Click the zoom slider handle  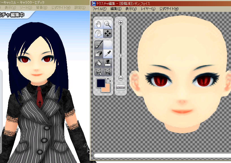[x=121, y=56]
